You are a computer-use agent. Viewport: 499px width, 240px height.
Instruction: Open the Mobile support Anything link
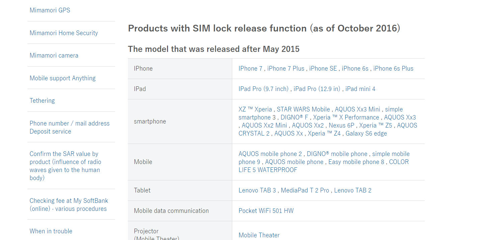point(63,78)
